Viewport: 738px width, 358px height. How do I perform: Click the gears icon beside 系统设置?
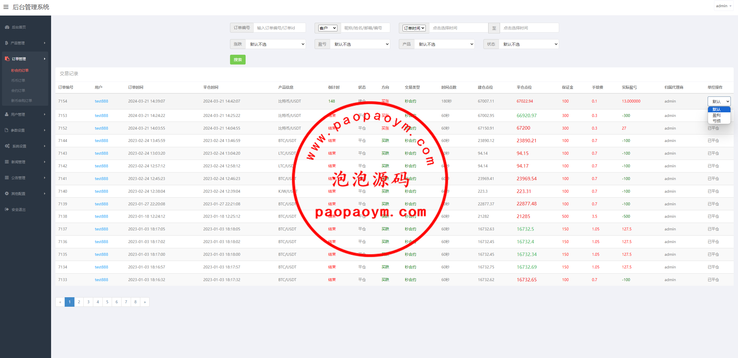point(7,146)
